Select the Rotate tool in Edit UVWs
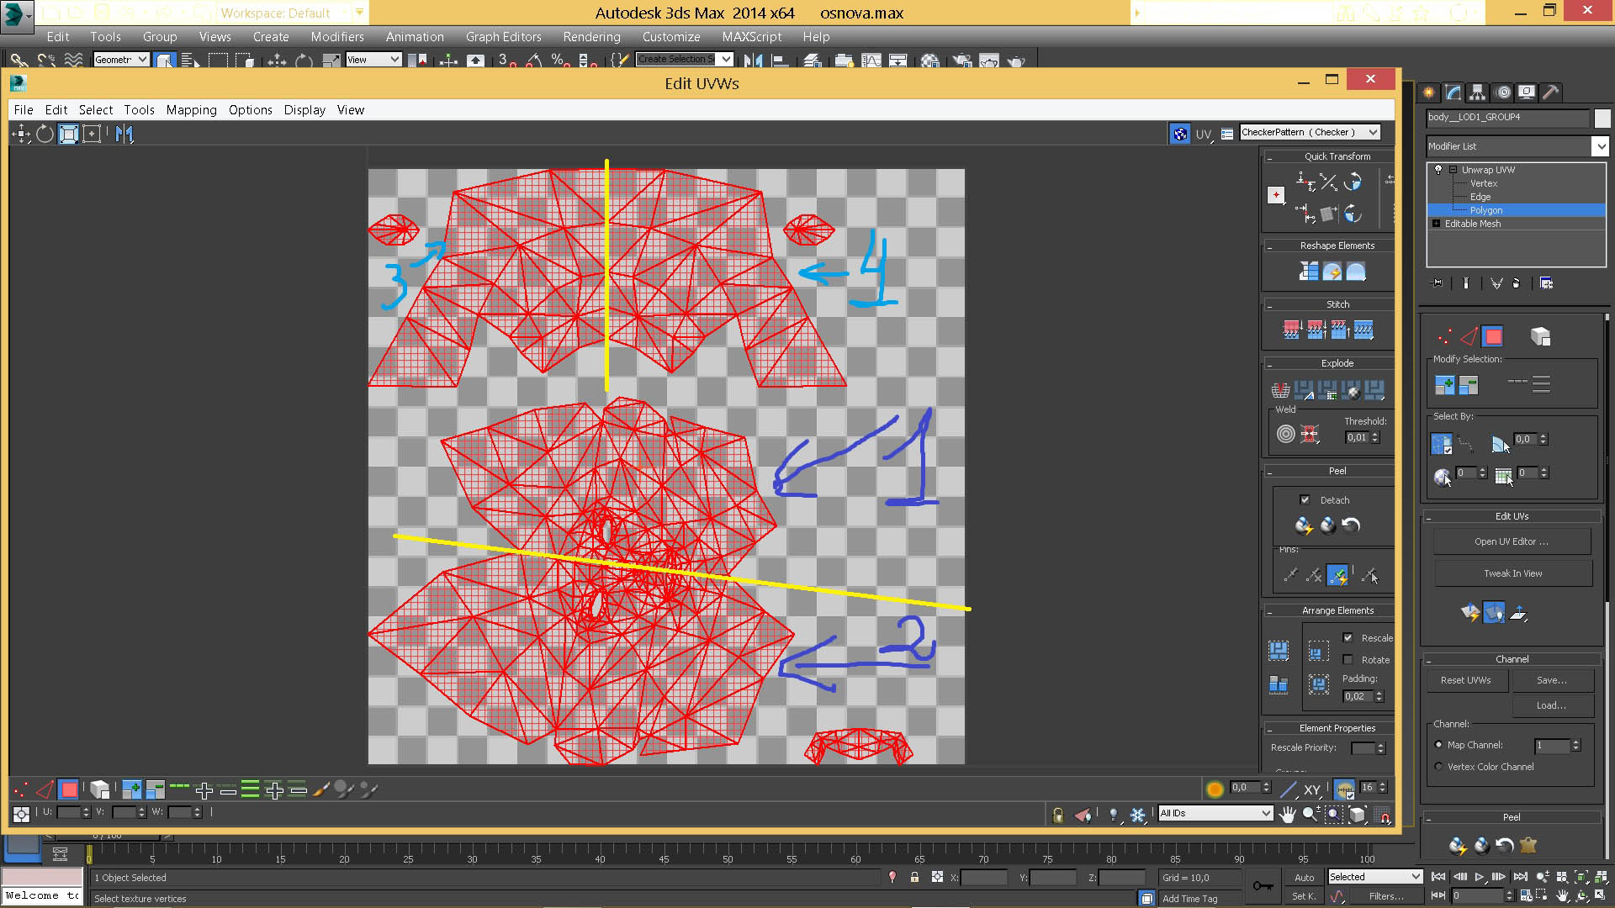The width and height of the screenshot is (1615, 908). (45, 134)
